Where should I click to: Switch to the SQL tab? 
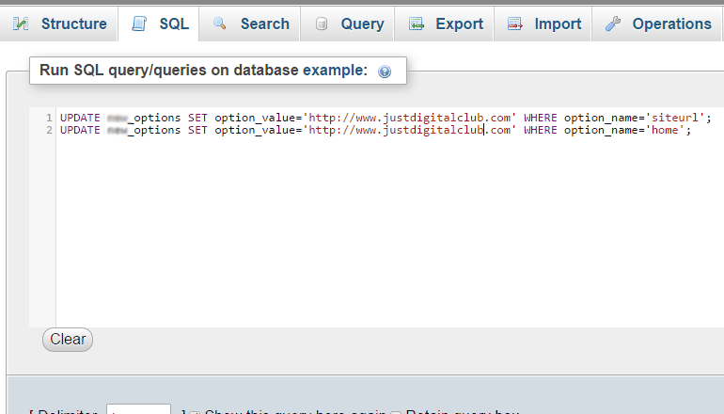point(159,24)
